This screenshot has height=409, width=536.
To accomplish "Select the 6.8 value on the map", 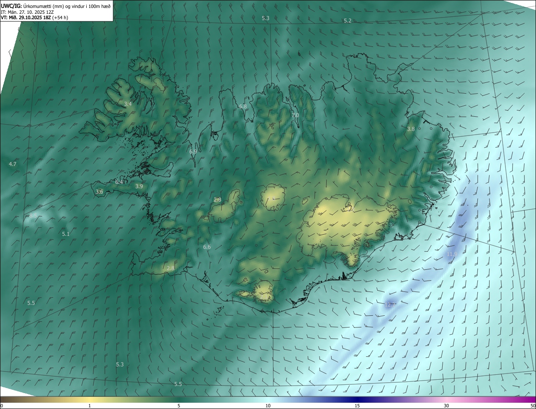I will pyautogui.click(x=243, y=107).
